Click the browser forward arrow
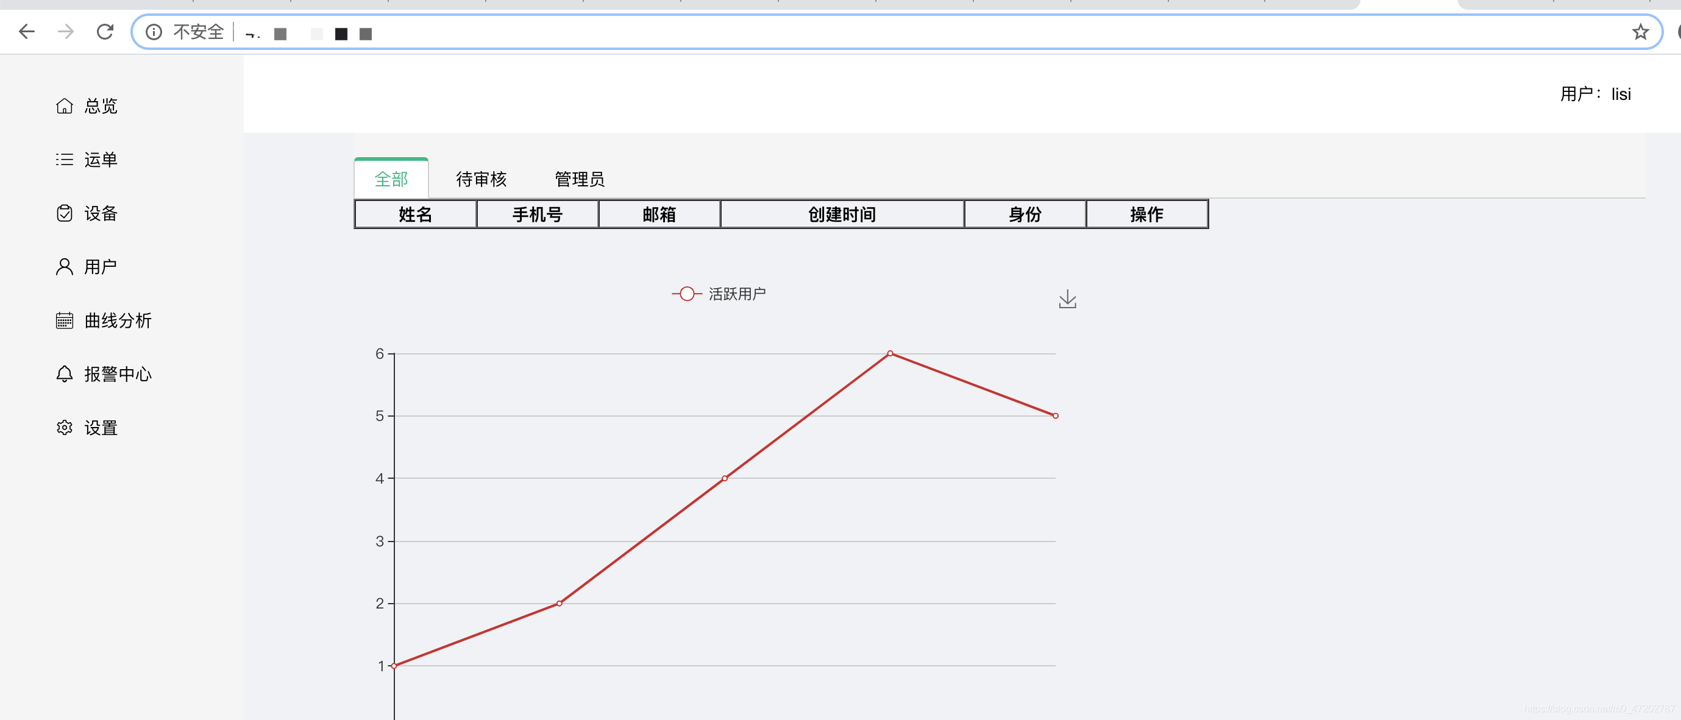The height and width of the screenshot is (720, 1681). [66, 31]
